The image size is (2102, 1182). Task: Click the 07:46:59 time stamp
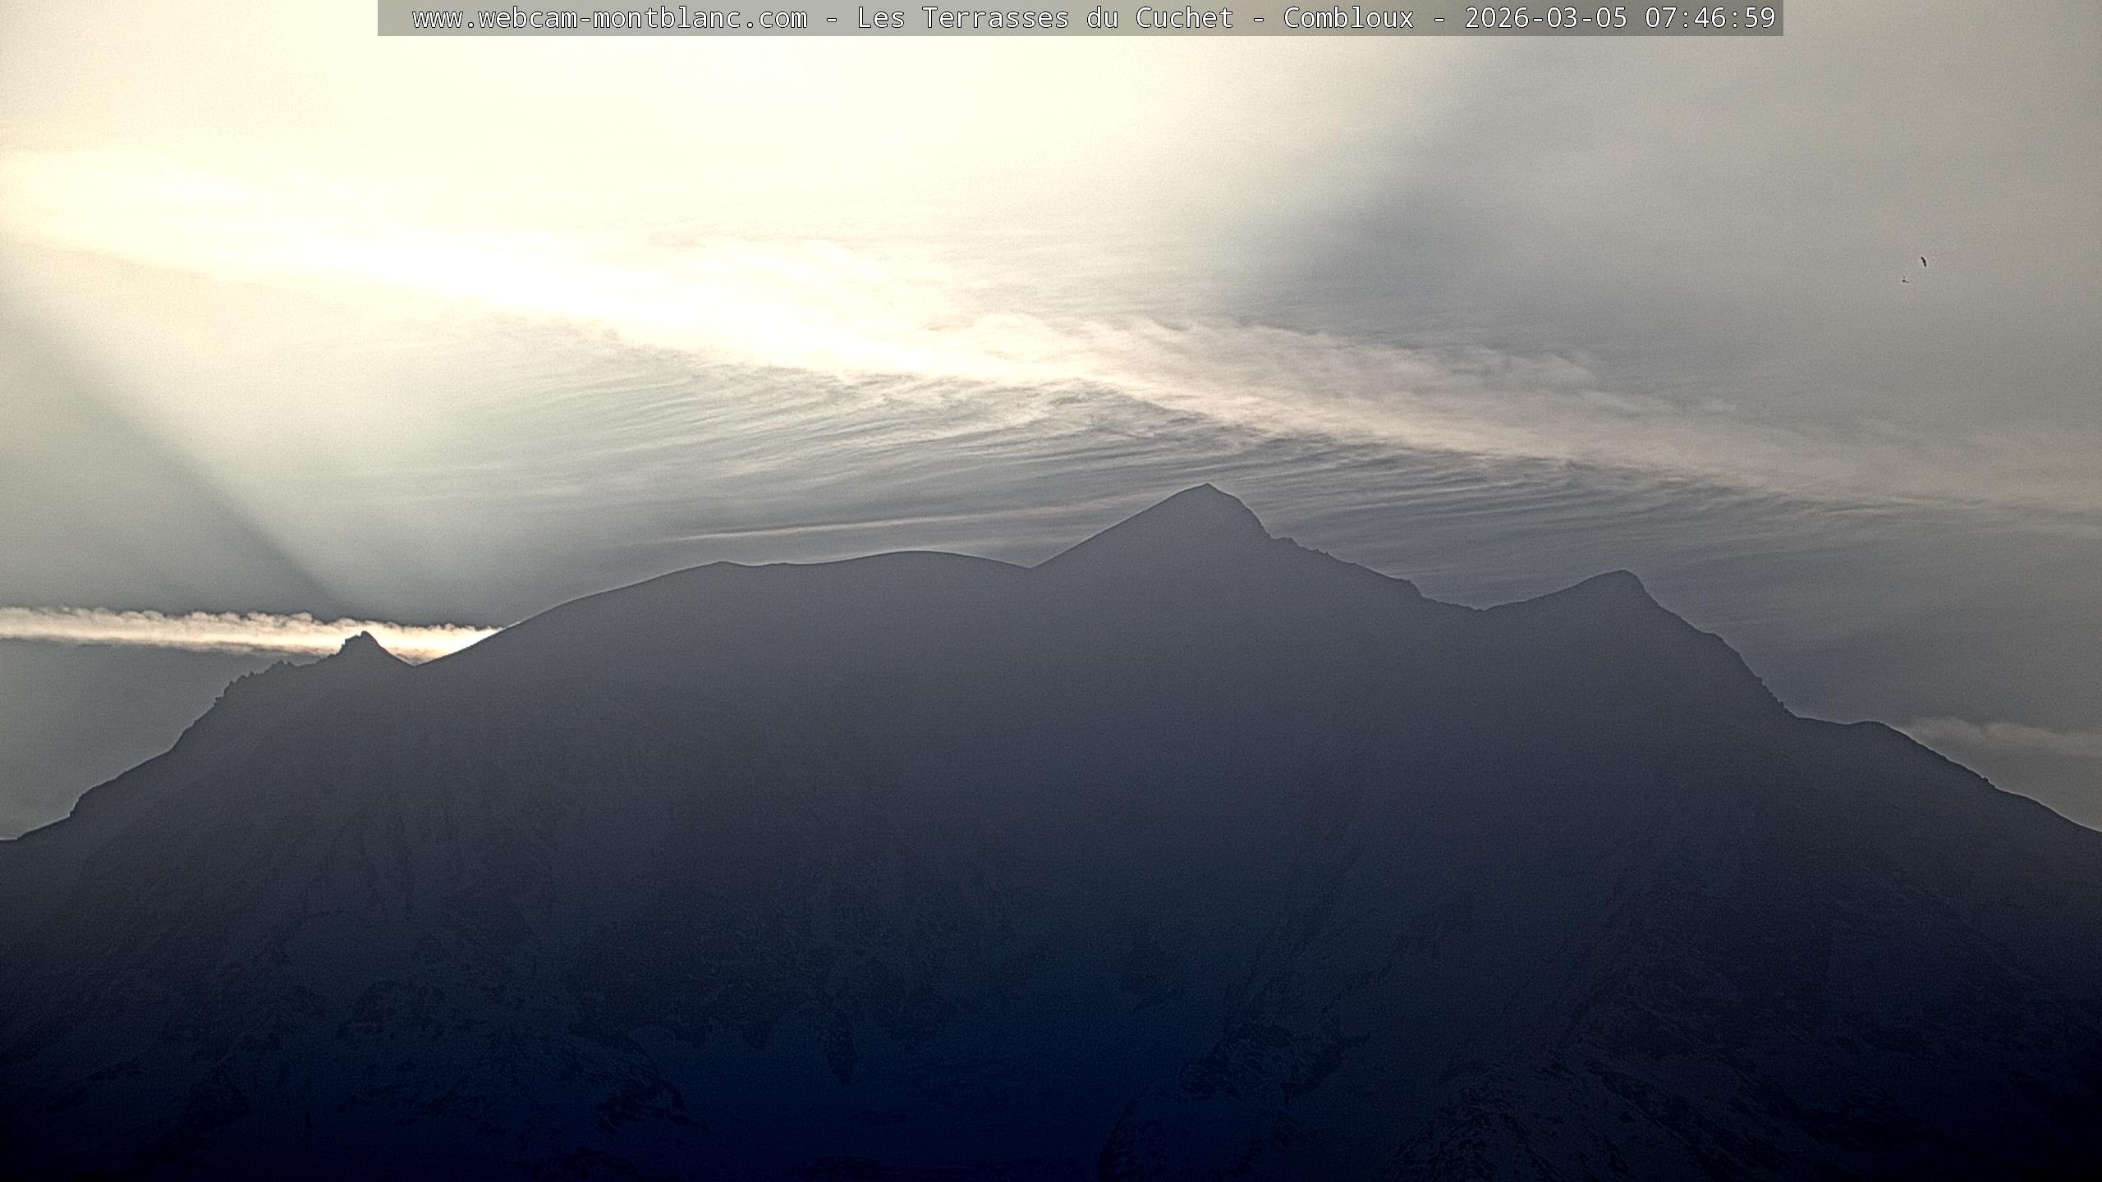pos(1710,18)
